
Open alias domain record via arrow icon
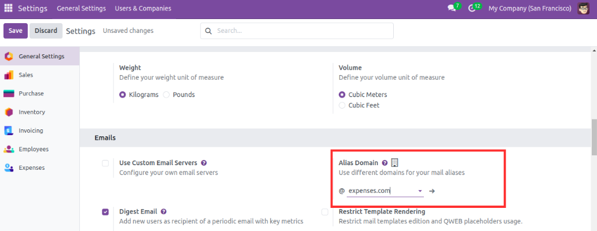[432, 191]
